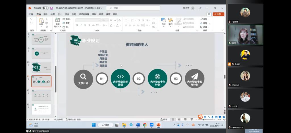Click the 新建幻灯片 (New Slide) icon
This screenshot has height=133, width=291.
[x=58, y=20]
